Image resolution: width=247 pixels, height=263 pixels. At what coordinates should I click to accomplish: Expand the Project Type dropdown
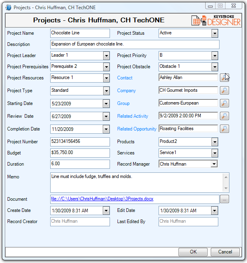click(x=106, y=91)
